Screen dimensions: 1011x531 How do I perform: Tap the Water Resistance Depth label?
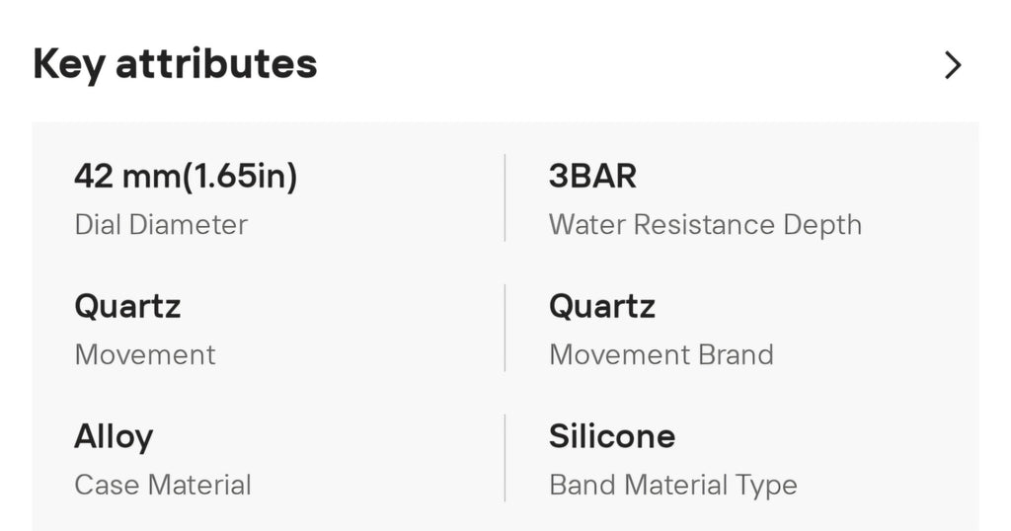(x=705, y=225)
